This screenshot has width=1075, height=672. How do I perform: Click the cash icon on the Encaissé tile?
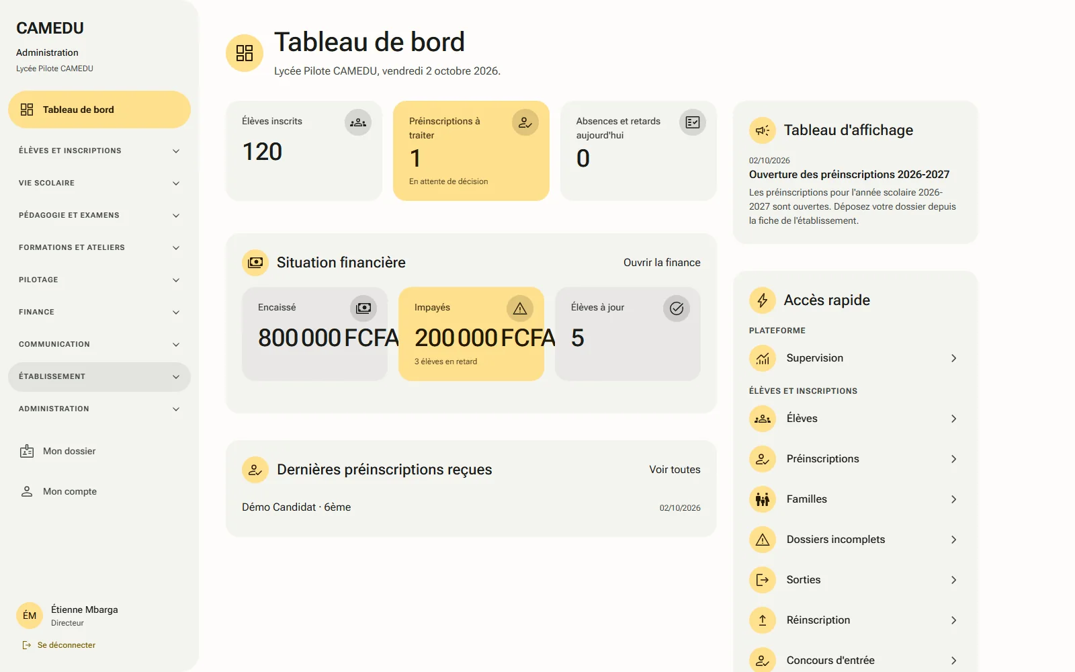pos(363,308)
